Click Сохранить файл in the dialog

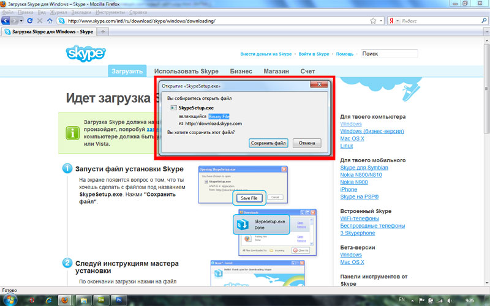click(268, 143)
